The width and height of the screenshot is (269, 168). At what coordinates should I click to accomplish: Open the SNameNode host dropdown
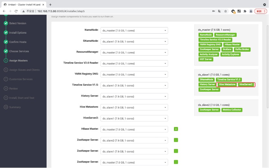134,41
